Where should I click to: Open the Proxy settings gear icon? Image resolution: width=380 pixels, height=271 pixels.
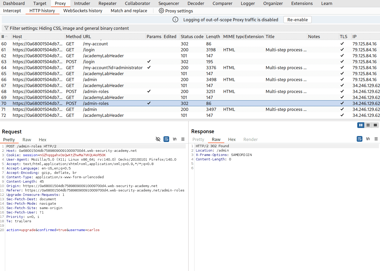pos(161,11)
